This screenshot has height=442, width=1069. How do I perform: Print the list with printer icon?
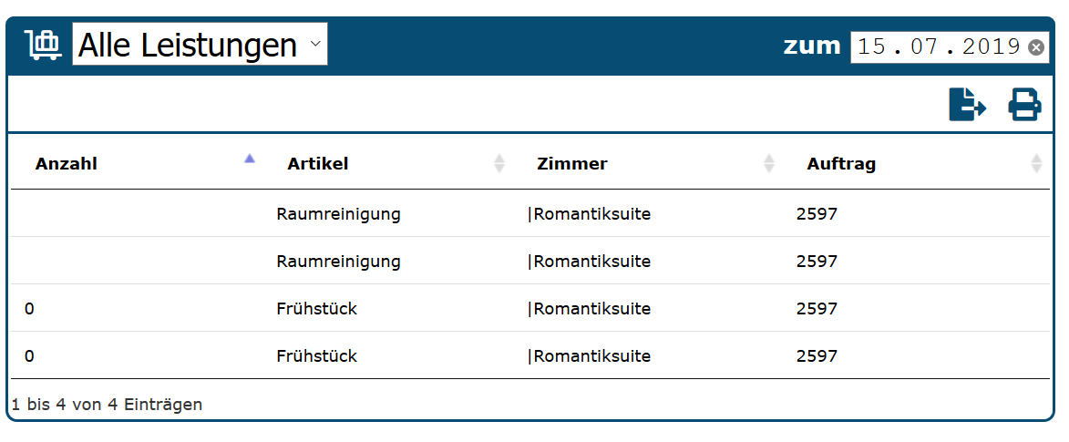(1024, 105)
